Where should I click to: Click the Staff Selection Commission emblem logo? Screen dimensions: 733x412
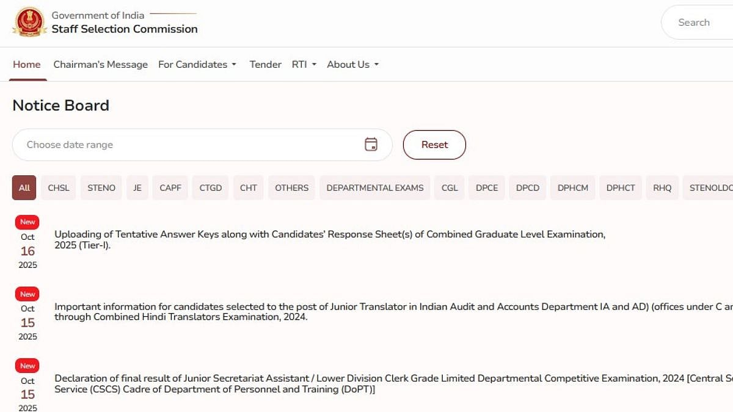coord(29,22)
